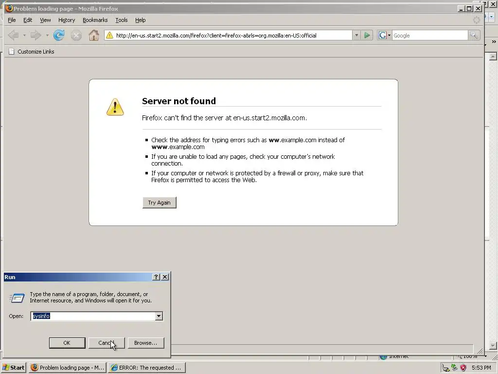Viewport: 498px width, 374px height.
Task: Click the Run dialog help question-mark button
Action: click(x=156, y=277)
